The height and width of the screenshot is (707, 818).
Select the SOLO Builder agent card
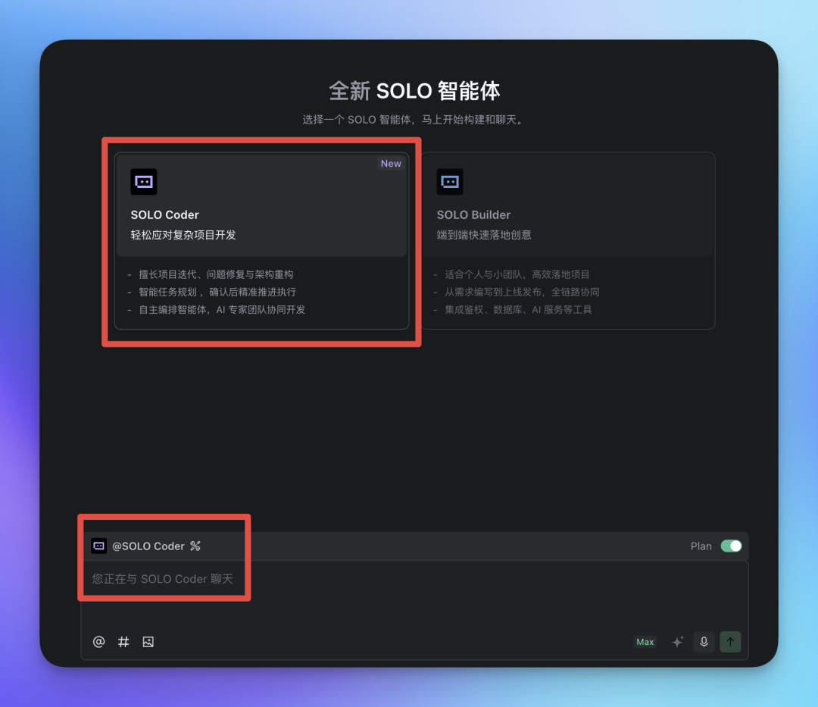(569, 205)
